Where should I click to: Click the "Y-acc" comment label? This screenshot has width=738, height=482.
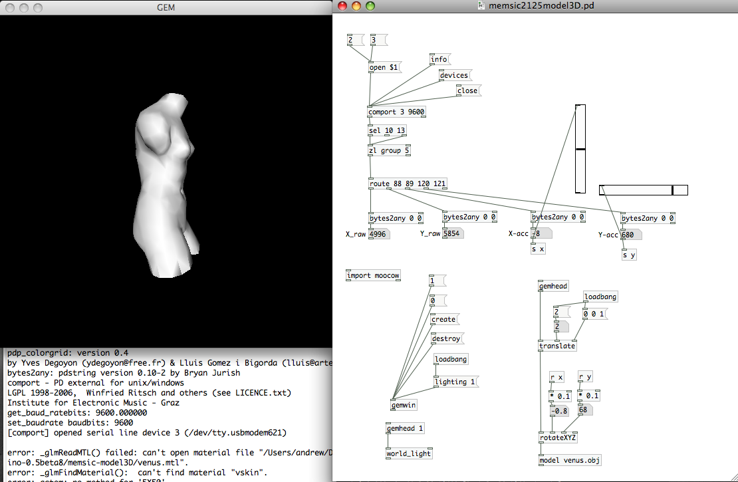point(608,235)
